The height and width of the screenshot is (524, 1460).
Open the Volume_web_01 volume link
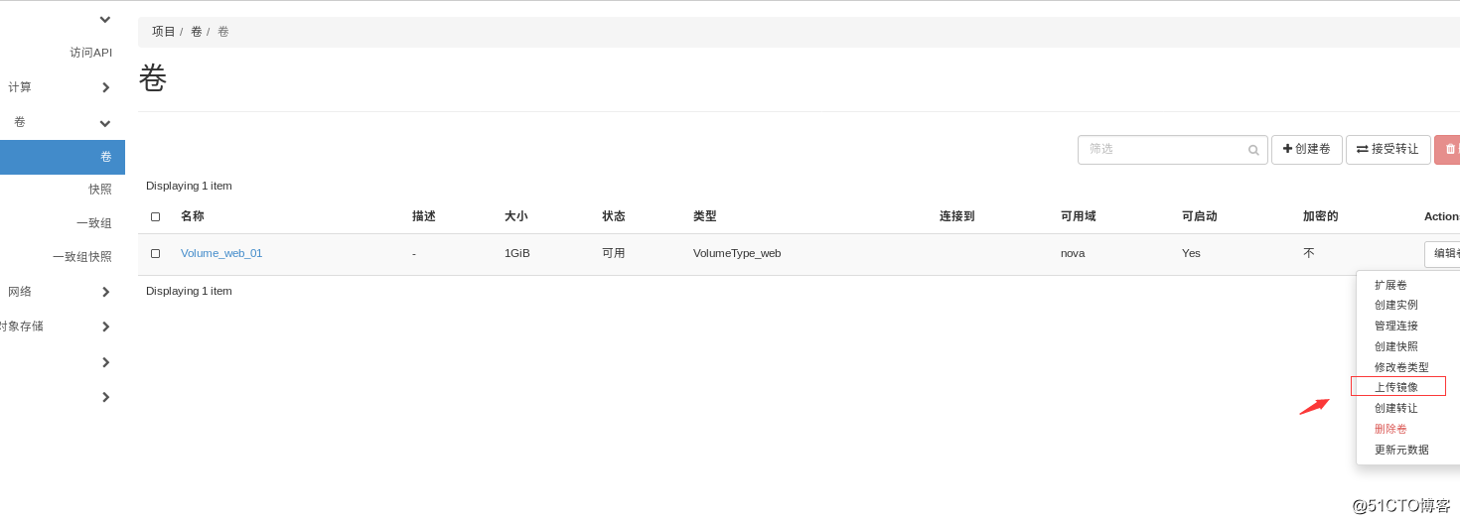click(221, 253)
